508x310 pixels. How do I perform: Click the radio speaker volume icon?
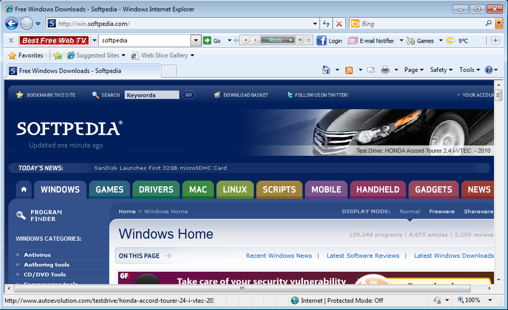point(301,40)
